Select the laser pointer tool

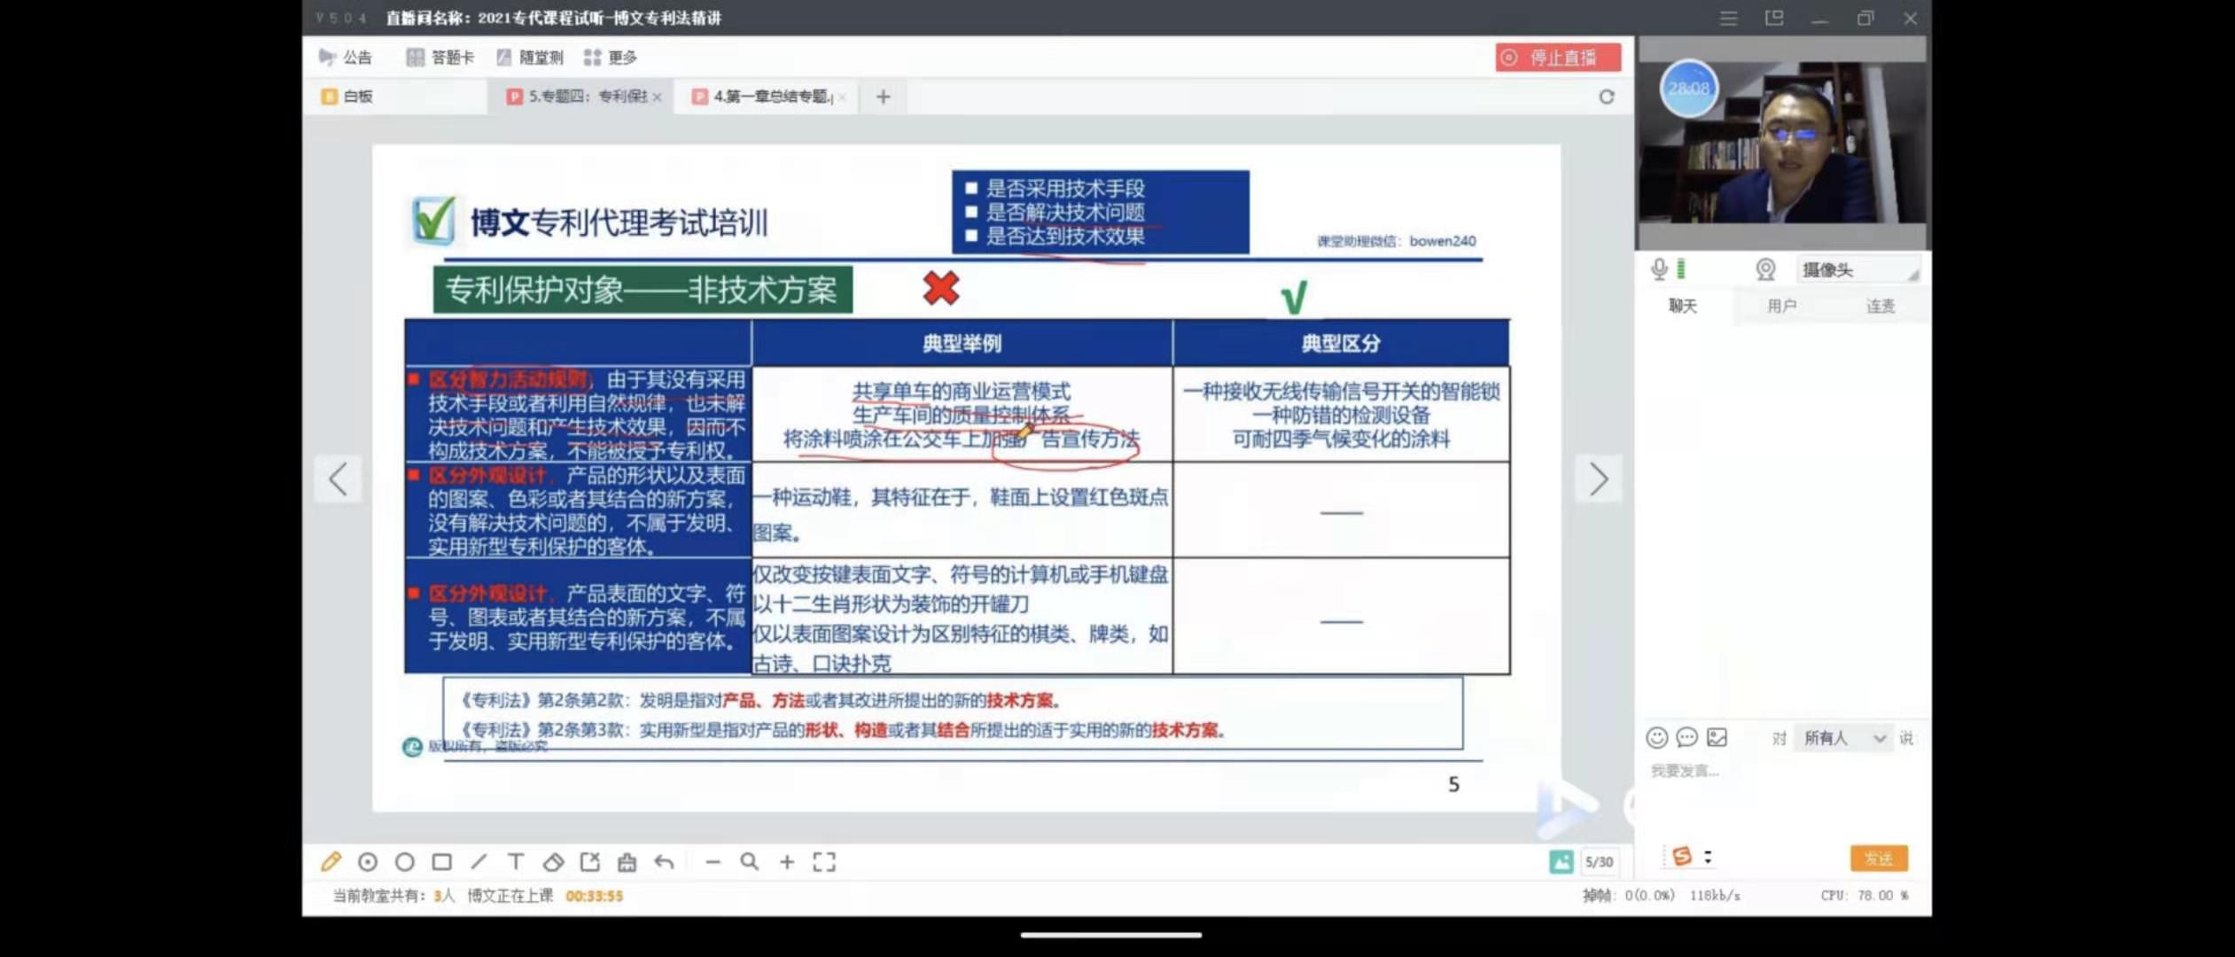[368, 861]
